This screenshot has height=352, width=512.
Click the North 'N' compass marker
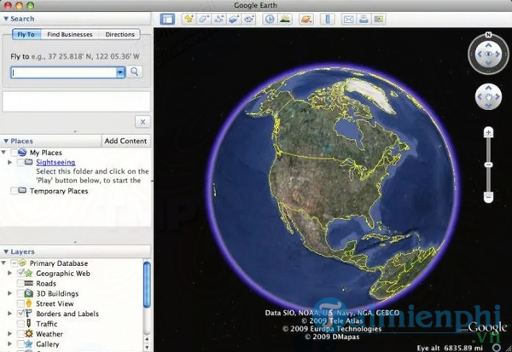(x=488, y=35)
